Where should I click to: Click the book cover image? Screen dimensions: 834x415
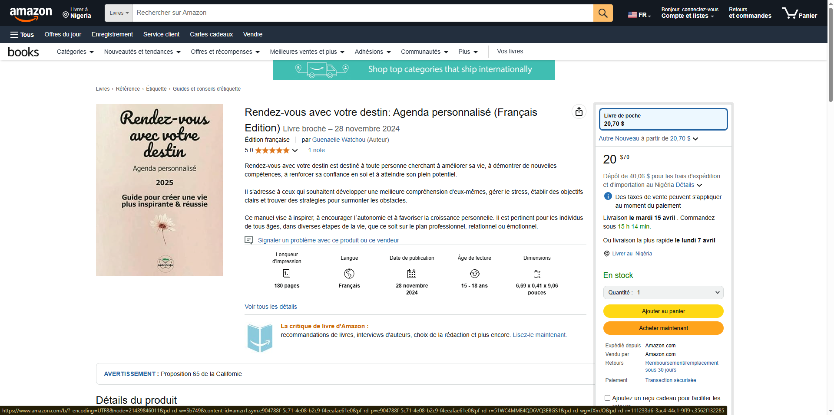click(159, 190)
